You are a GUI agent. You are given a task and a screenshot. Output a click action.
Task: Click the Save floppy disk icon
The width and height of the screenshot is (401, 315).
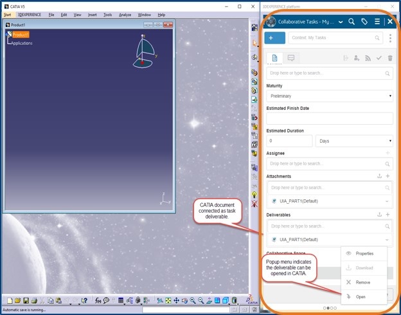click(x=26, y=301)
